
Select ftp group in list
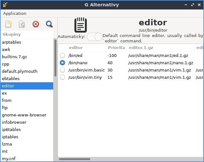pos(27,108)
